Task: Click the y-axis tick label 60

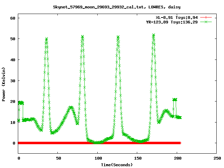Action: (13, 18)
